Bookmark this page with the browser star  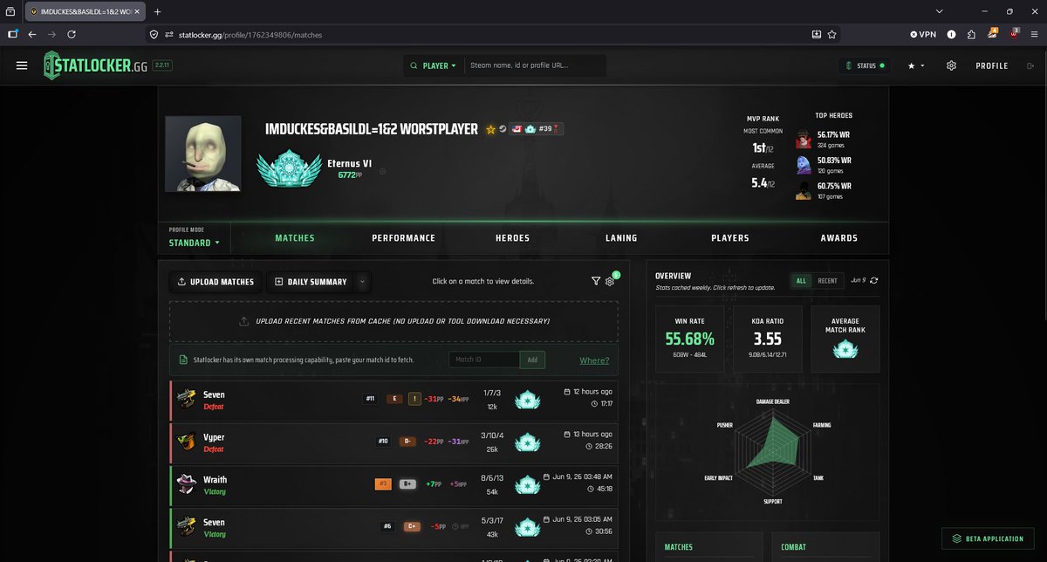(831, 35)
